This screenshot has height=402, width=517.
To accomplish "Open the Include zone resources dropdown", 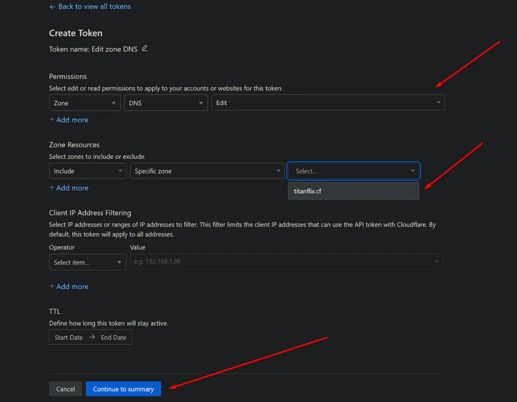I will tap(87, 171).
